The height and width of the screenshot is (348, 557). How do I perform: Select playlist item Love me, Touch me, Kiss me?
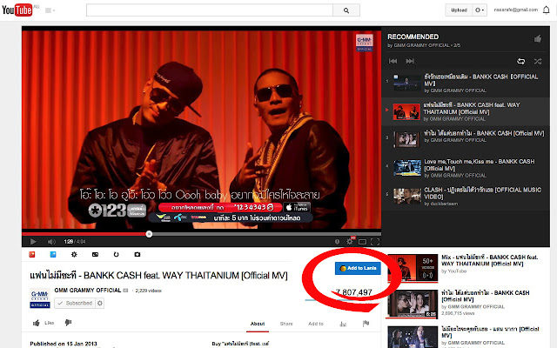click(x=466, y=168)
